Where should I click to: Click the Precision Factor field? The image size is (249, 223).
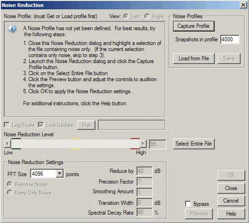[145, 182]
